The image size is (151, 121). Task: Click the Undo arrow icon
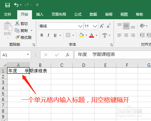(x=16, y=5)
